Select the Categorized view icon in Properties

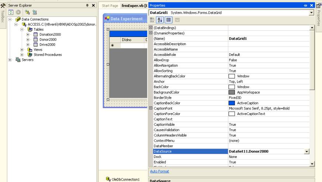(x=152, y=20)
